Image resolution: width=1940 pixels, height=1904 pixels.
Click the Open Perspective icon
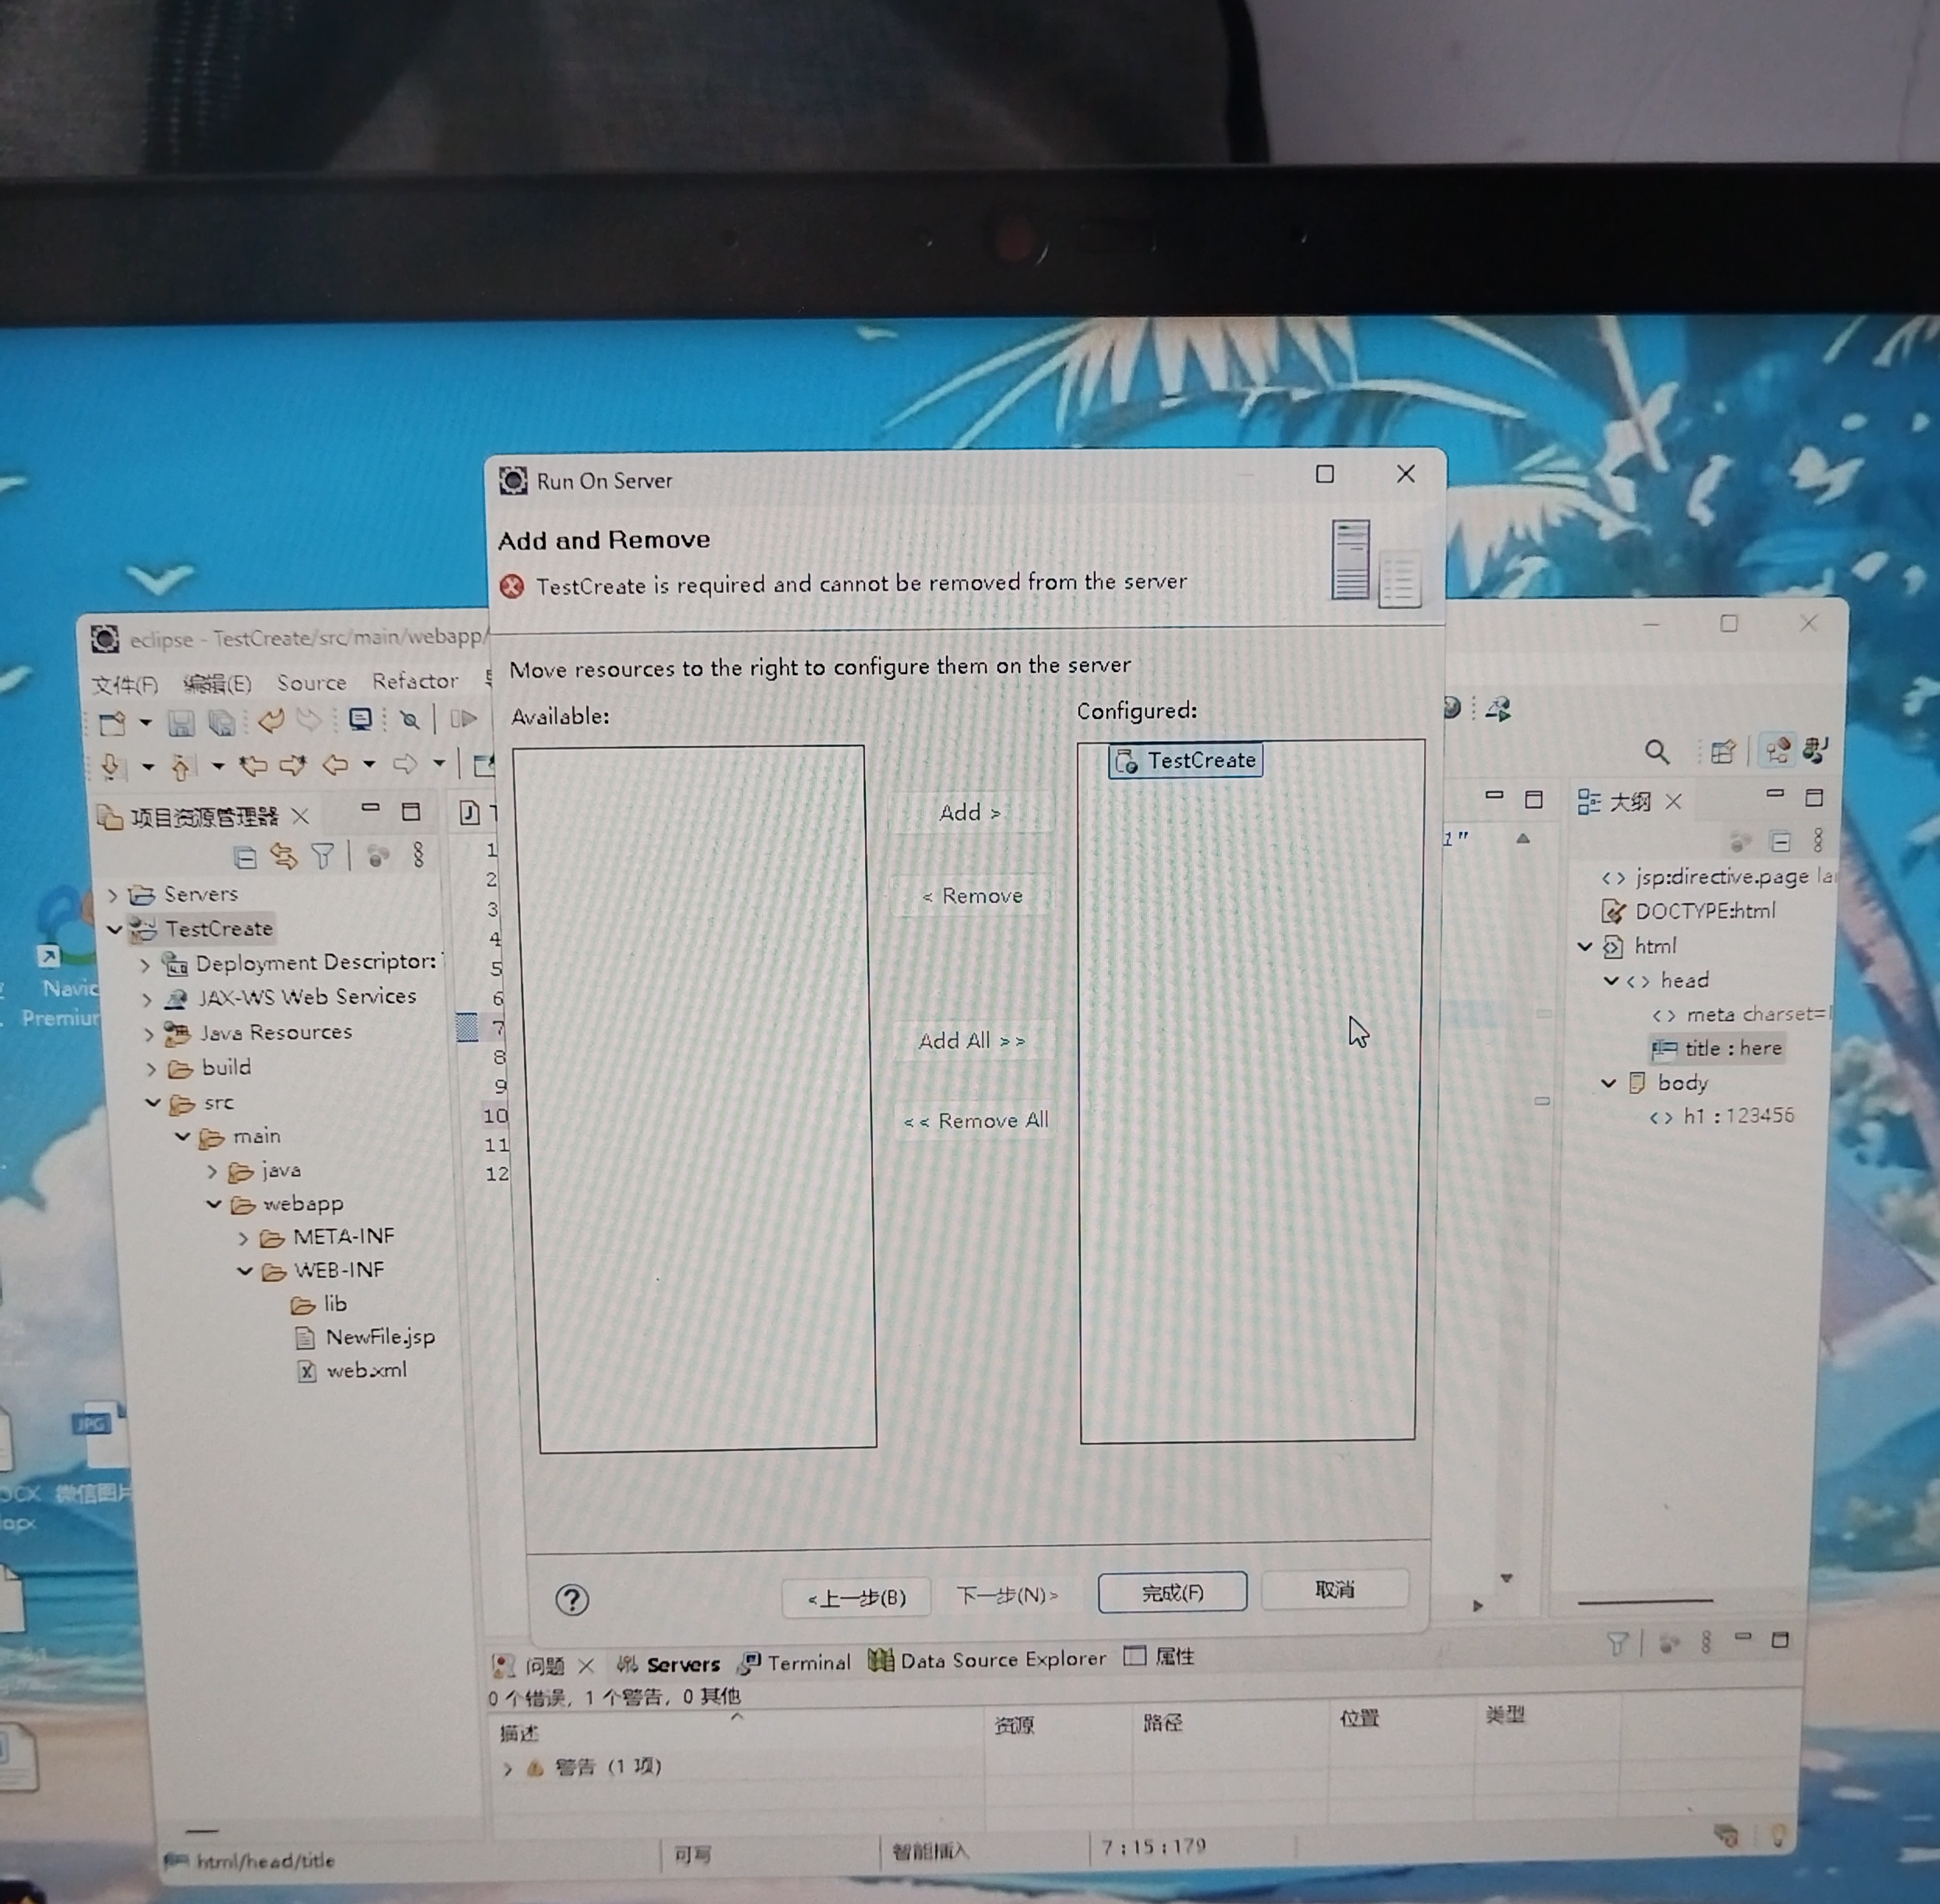coord(1722,751)
